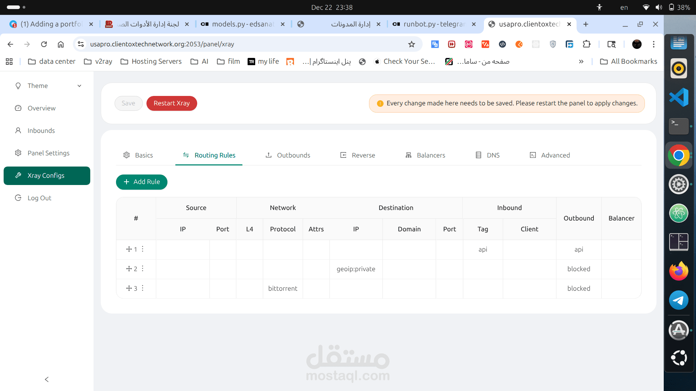Reload the page
The width and height of the screenshot is (696, 391).
(x=44, y=44)
